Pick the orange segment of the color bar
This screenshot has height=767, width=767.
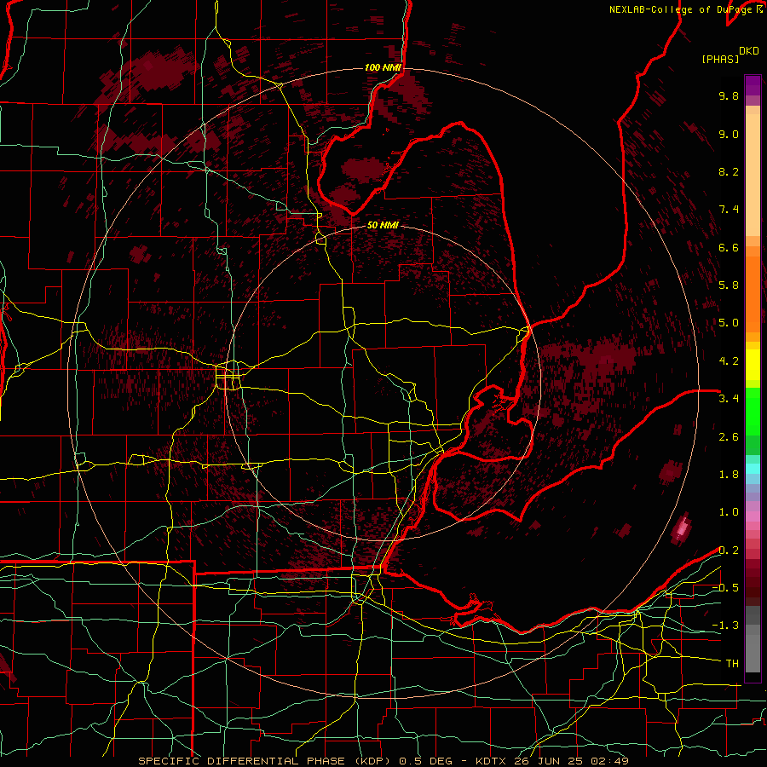coord(753,293)
